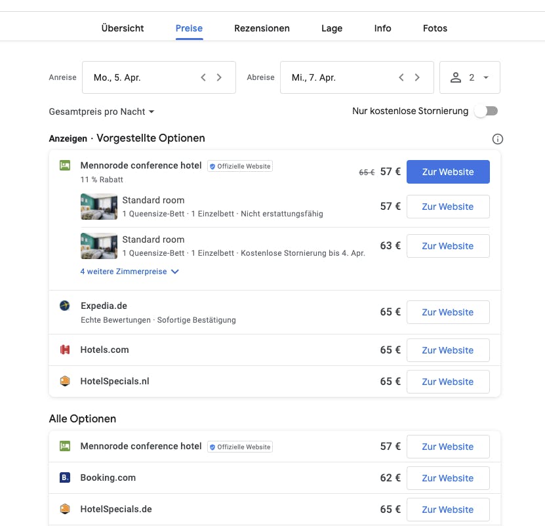Go to the Info tab
Screen dimensions: 545x526
pyautogui.click(x=382, y=28)
